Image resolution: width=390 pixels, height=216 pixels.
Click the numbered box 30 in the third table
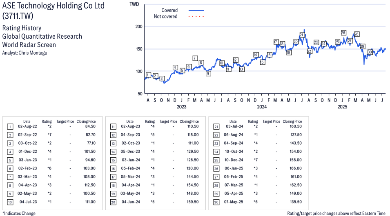click(216, 202)
